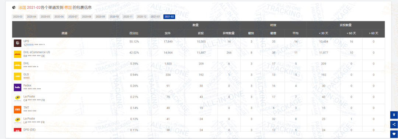This screenshot has width=398, height=139.
Task: Click the 14,964 shipped count cell
Action: pyautogui.click(x=168, y=52)
